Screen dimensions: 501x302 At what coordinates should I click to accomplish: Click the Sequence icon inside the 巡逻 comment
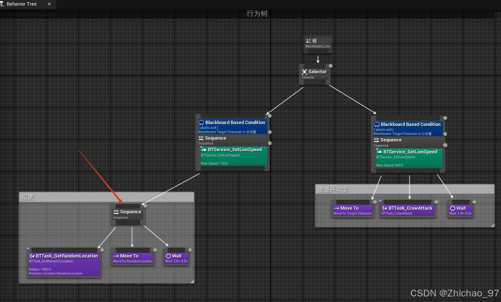pos(116,212)
